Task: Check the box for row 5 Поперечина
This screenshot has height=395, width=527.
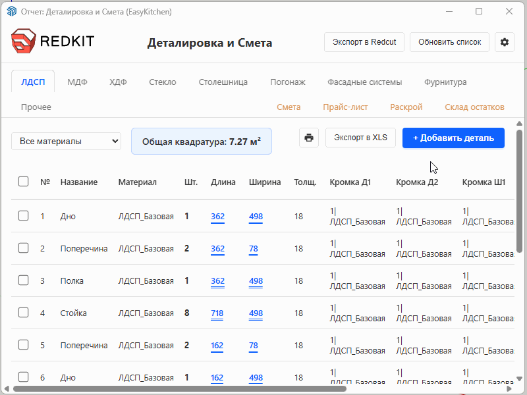Action: [23, 344]
